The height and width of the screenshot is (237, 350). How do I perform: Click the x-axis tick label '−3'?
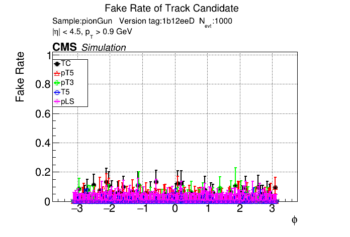[77, 209]
